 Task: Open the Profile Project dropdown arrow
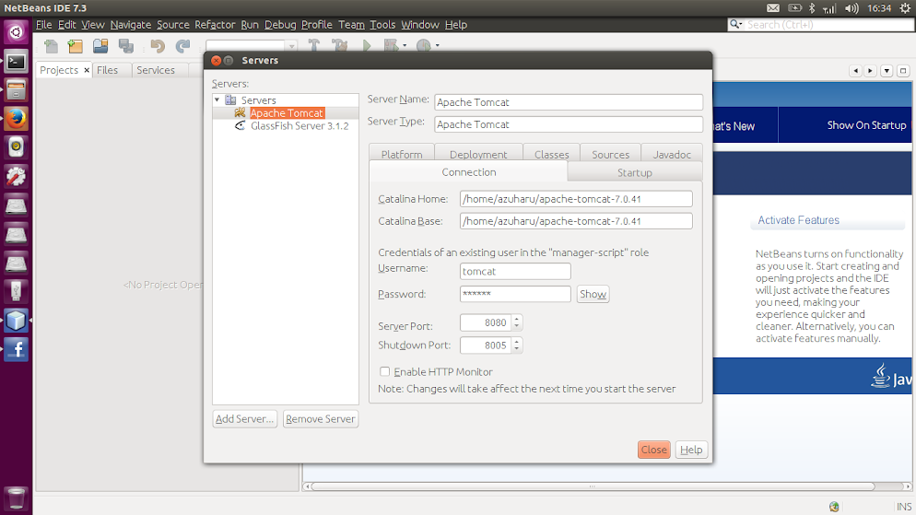point(437,45)
